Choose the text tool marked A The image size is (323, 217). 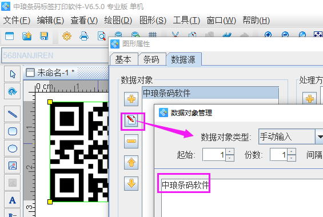click(13, 200)
